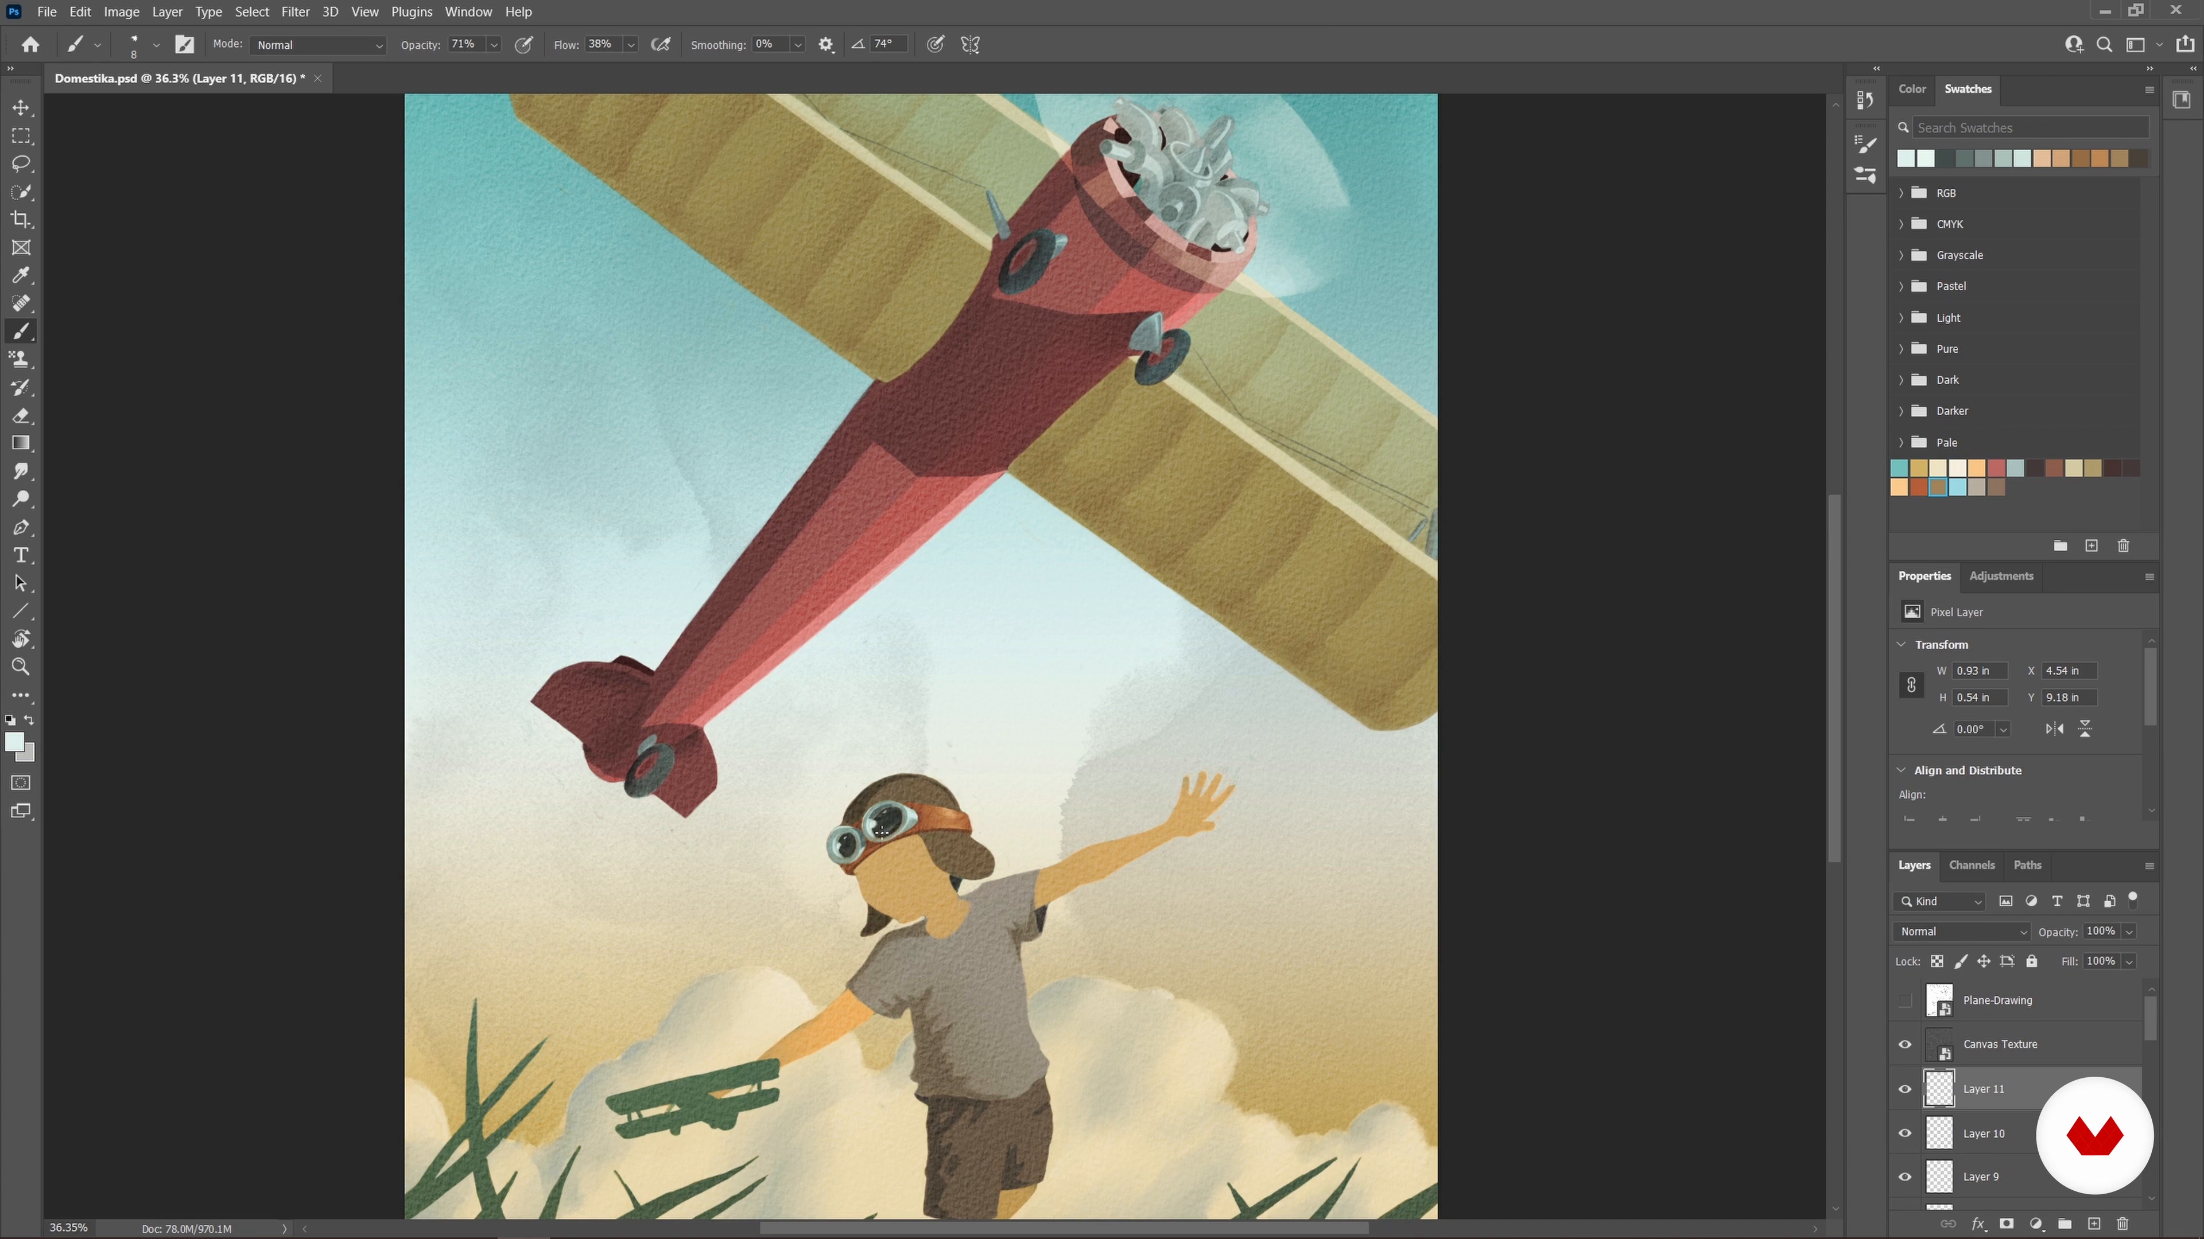Click the foreground color swatch
Viewport: 2204px width, 1239px height.
click(x=14, y=742)
